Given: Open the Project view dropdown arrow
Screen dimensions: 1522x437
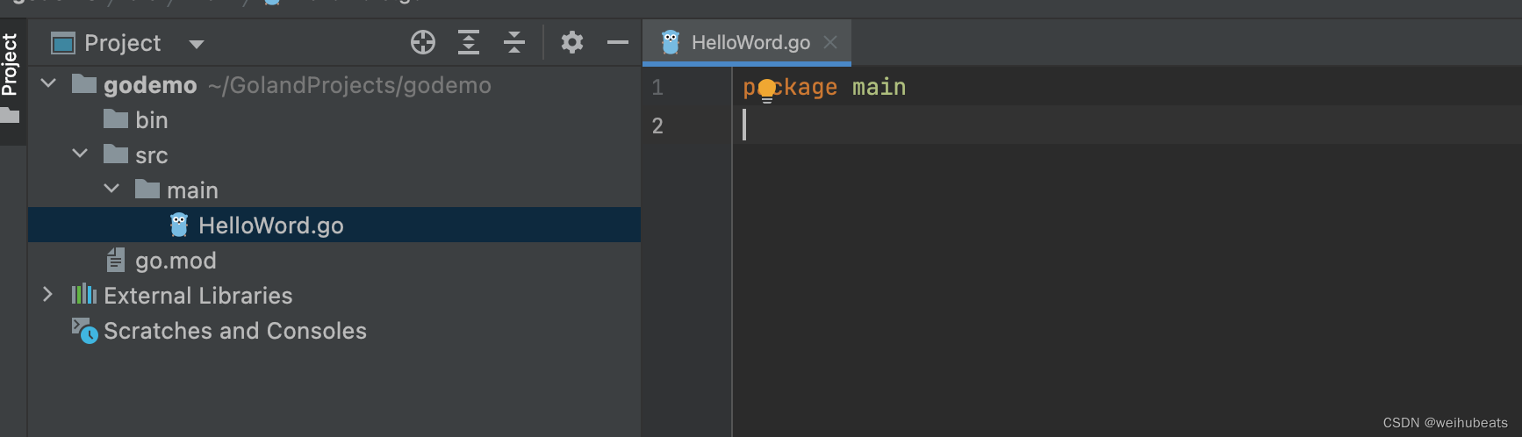Looking at the screenshot, I should (197, 44).
